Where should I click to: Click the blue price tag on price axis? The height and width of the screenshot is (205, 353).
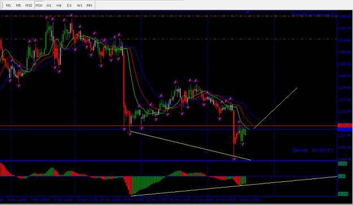tap(345, 129)
